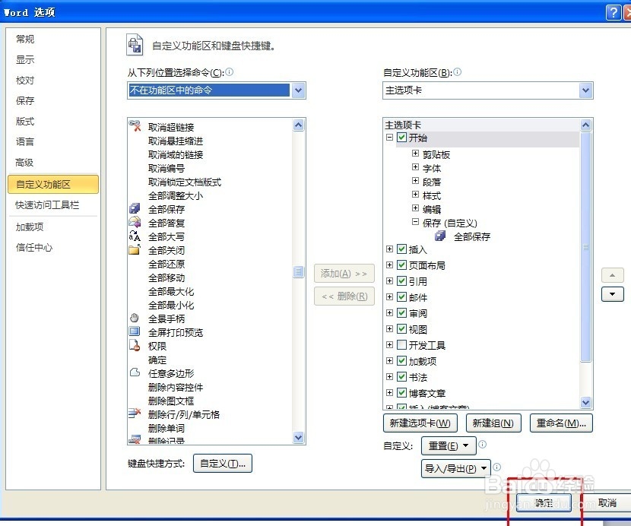Click the 删除行/列/单元格 icon
Image resolution: width=631 pixels, height=526 pixels.
click(x=135, y=413)
